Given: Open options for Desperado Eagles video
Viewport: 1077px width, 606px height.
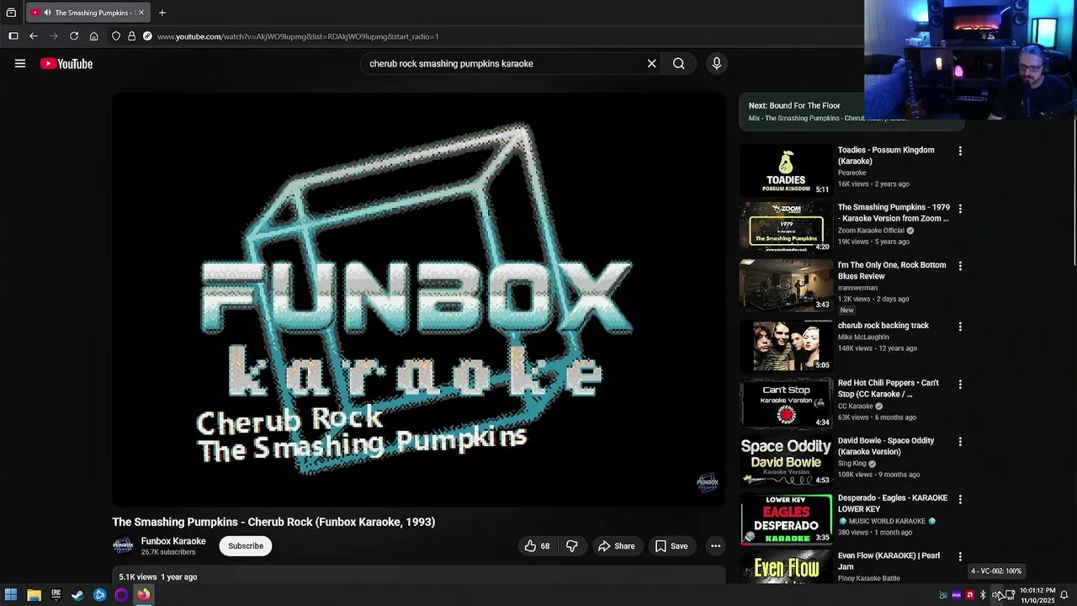Looking at the screenshot, I should (960, 499).
